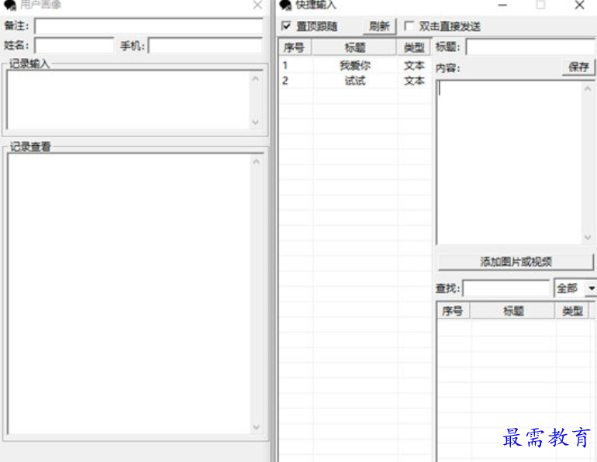The width and height of the screenshot is (597, 462).
Task: Click scroll down arrow in 记录输入 box
Action: [256, 122]
